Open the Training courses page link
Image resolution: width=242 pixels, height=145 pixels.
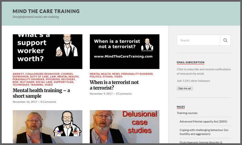click(187, 113)
